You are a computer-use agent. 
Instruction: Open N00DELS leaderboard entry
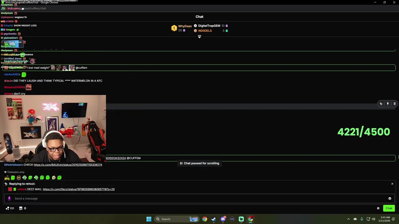[x=211, y=31]
